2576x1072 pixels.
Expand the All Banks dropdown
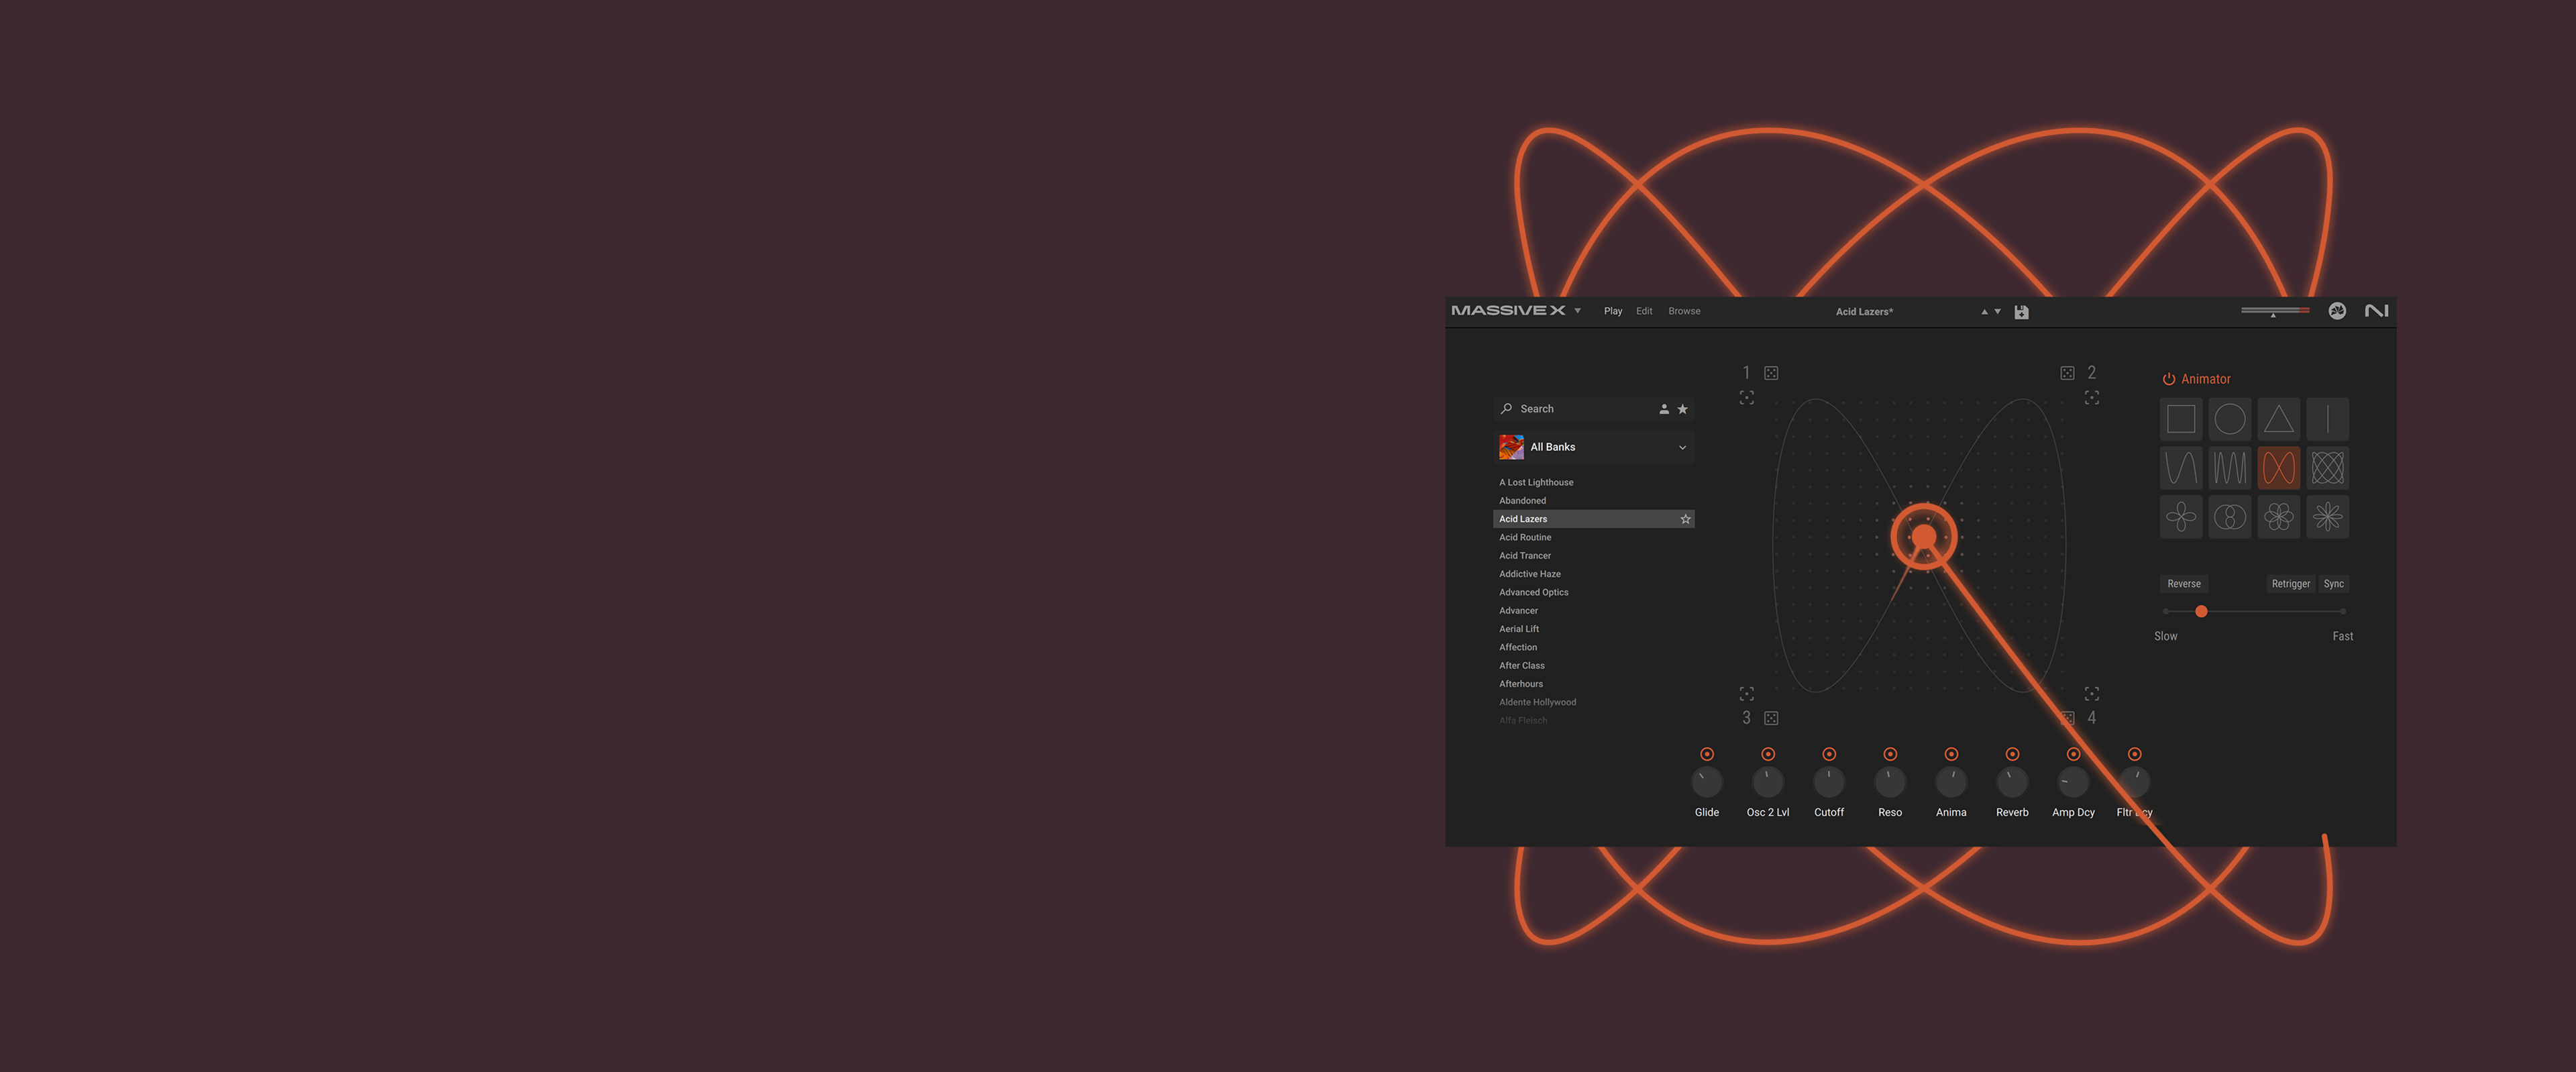tap(1682, 447)
